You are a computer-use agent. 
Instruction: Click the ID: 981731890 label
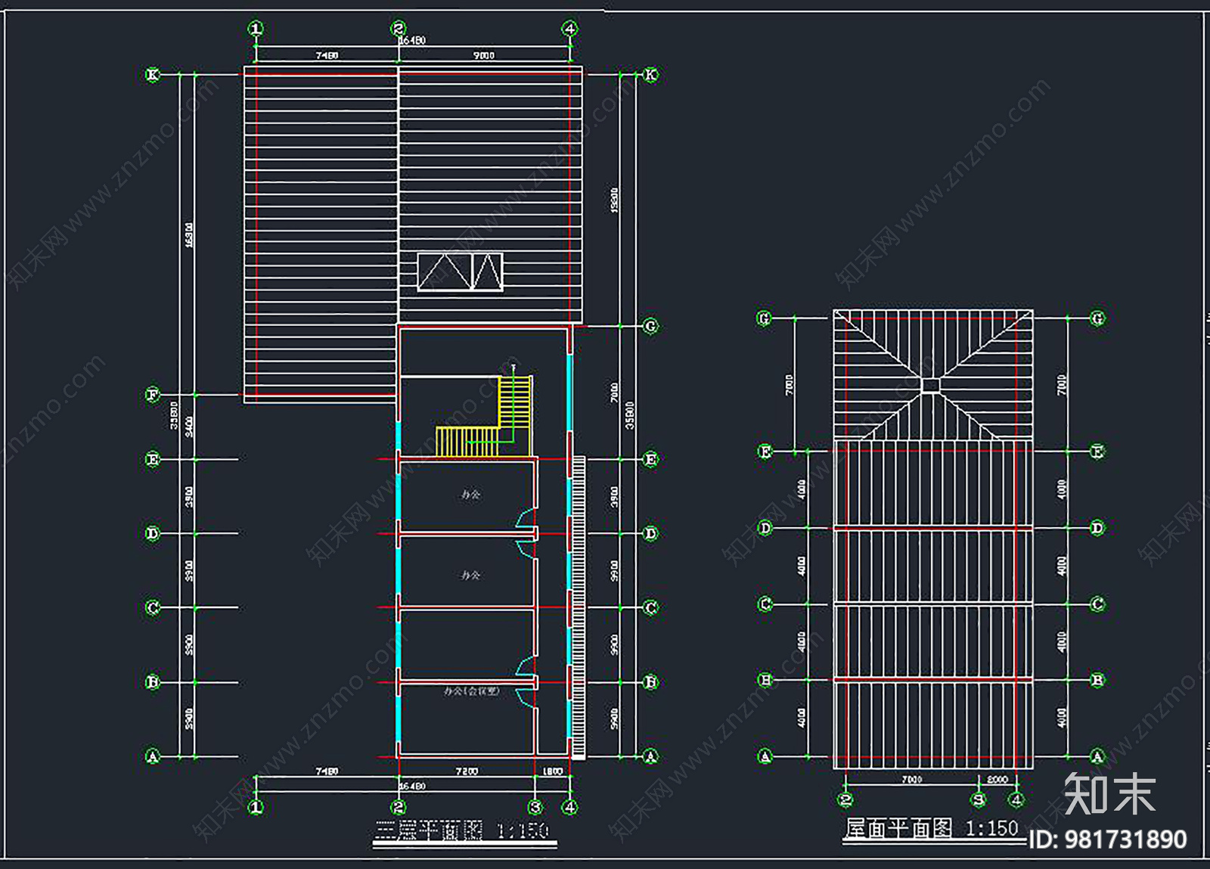pos(1108,840)
